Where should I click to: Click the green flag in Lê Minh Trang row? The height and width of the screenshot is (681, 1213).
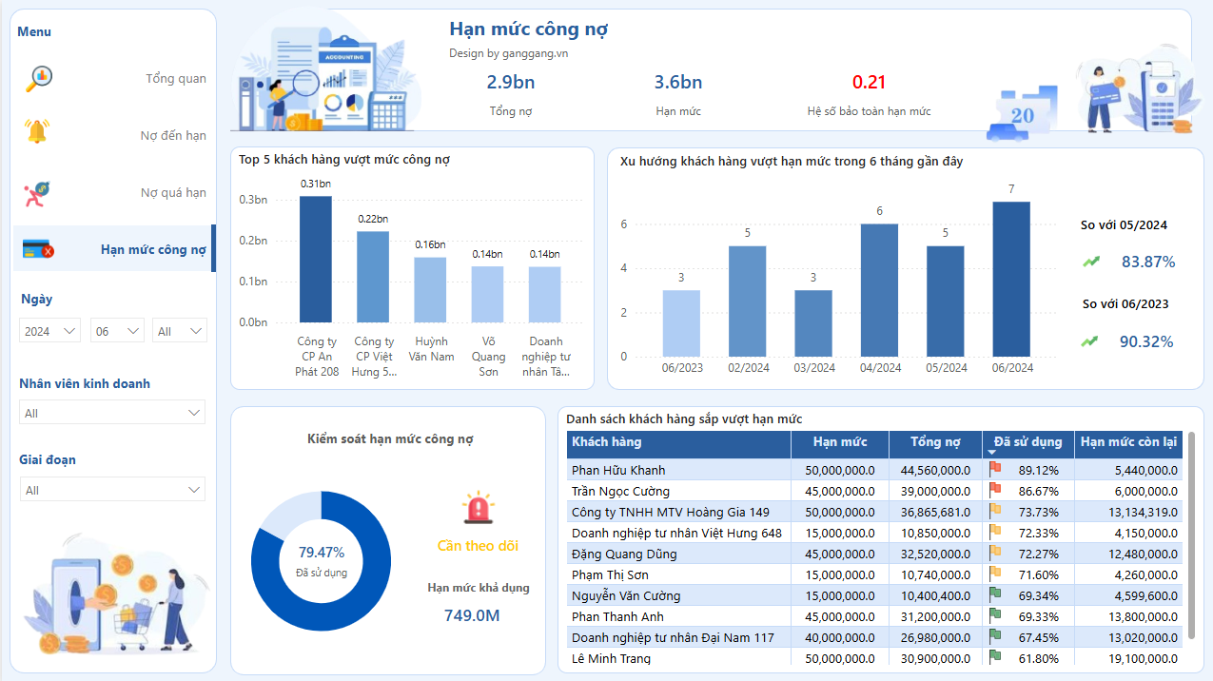(995, 656)
